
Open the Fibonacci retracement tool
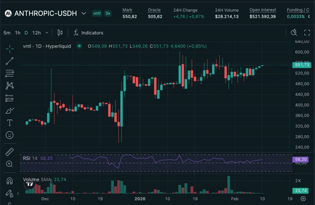[x=10, y=73]
